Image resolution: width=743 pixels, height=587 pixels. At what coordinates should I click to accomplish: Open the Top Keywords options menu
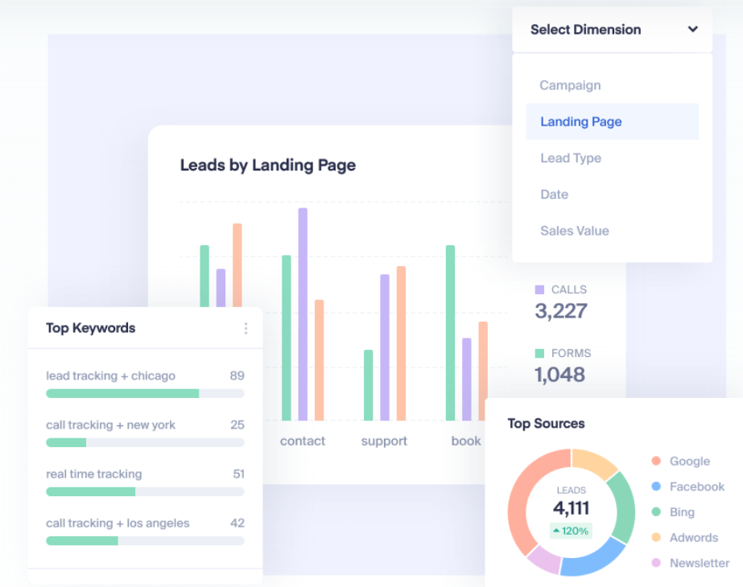[246, 328]
